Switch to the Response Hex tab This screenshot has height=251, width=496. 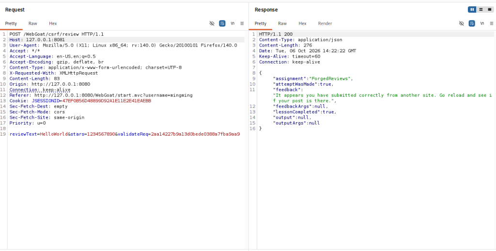[302, 23]
